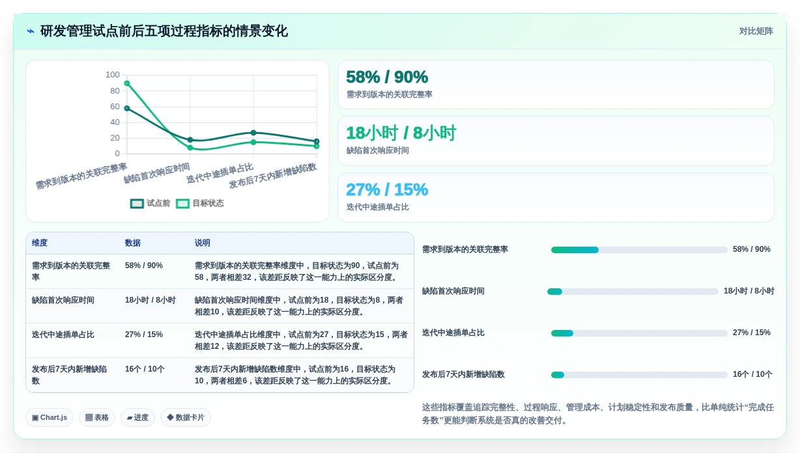Image resolution: width=800 pixels, height=453 pixels.
Task: Click the page title 研发管理试点前后五项过程指标的情景变化
Action: point(164,31)
